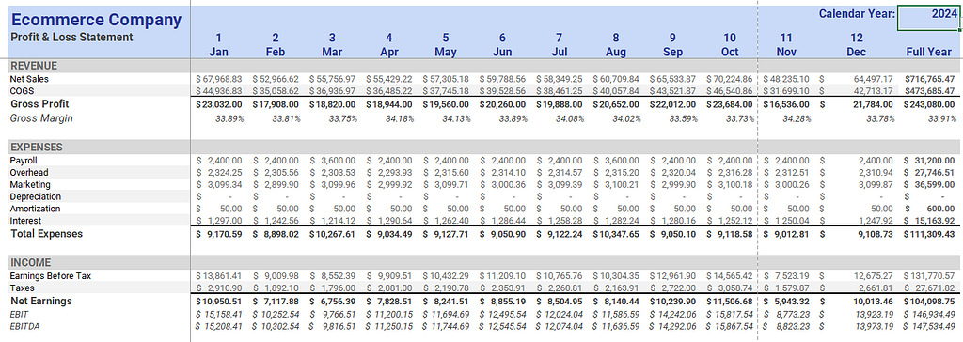
Task: Select Full Year Earnings Before Tax 131,770.57
Action: pyautogui.click(x=930, y=276)
